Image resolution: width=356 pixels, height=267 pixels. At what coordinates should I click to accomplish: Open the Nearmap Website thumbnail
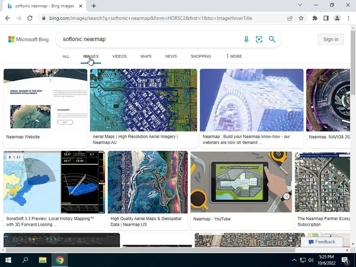pyautogui.click(x=46, y=100)
